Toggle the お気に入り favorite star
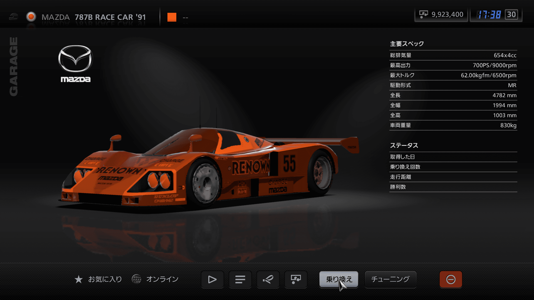The width and height of the screenshot is (534, 300). tap(79, 279)
